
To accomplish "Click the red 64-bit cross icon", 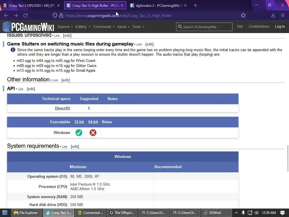I will (93, 133).
